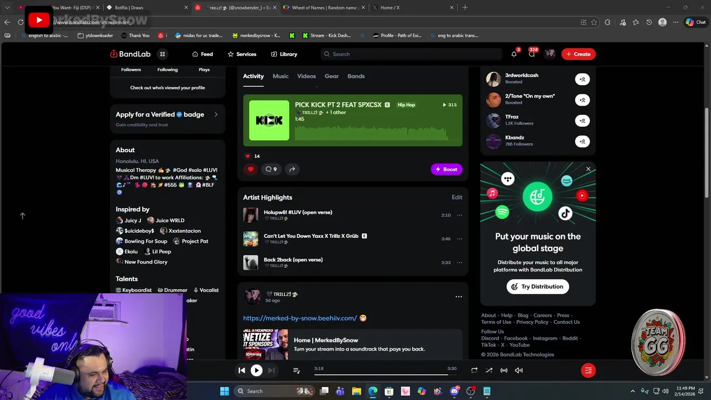Image resolution: width=711 pixels, height=400 pixels.
Task: Switch to the Bands tab
Action: pos(356,76)
